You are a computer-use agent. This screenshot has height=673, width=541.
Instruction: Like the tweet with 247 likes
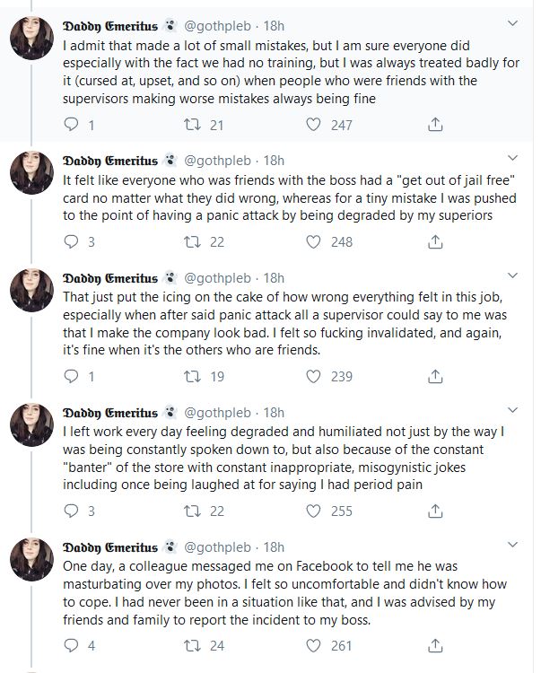[x=314, y=126]
